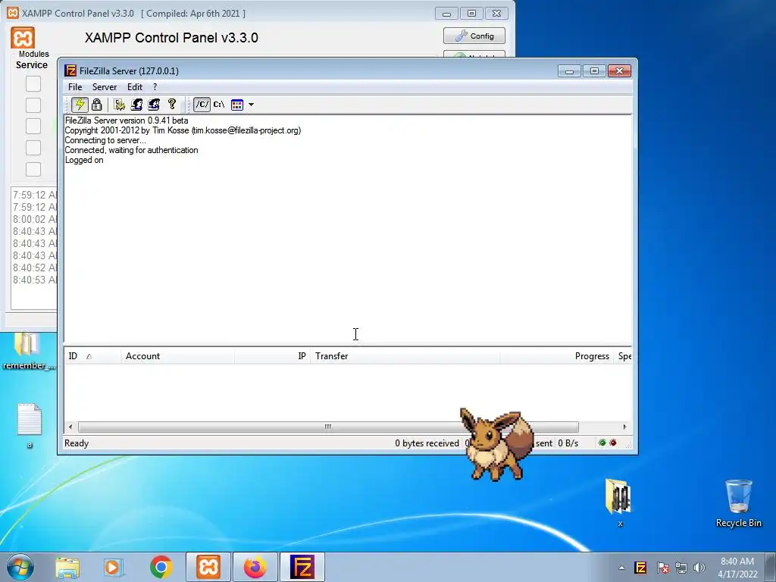This screenshot has height=582, width=776.
Task: Click the network tray icon
Action: pyautogui.click(x=681, y=568)
